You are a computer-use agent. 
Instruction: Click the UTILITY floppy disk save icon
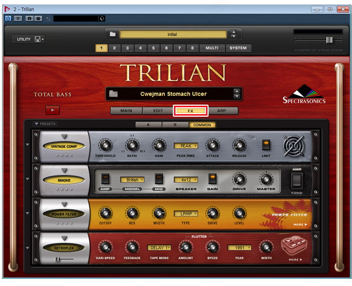[x=37, y=39]
